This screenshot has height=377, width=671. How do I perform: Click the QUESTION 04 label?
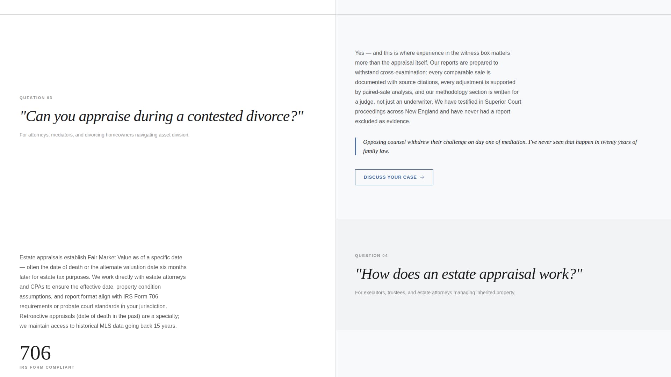coord(371,256)
